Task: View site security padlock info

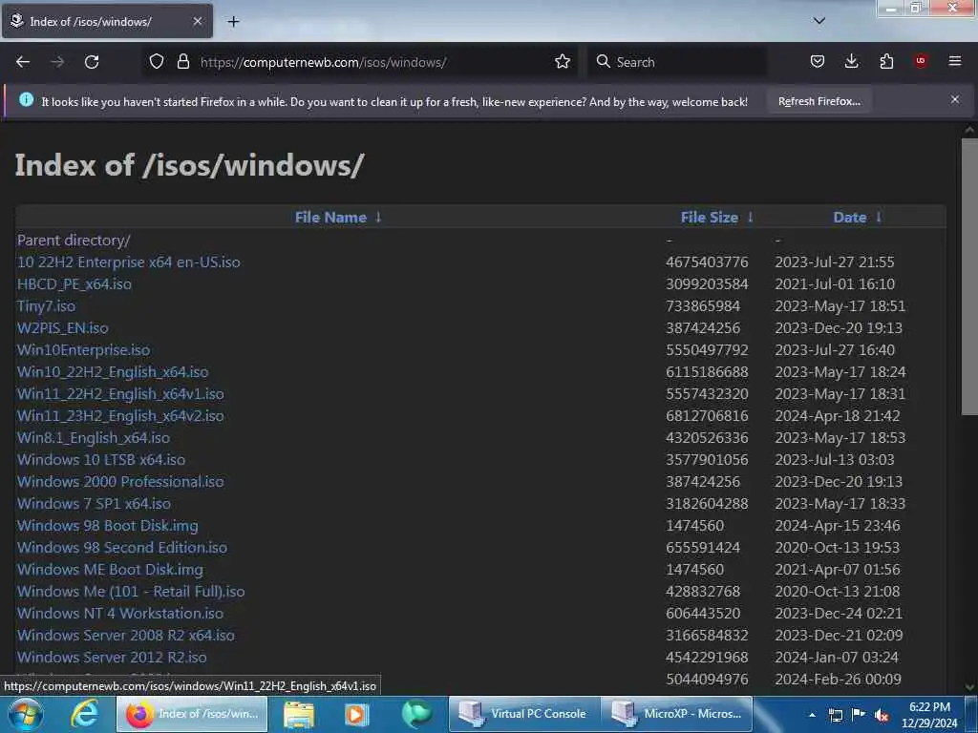Action: [x=183, y=61]
